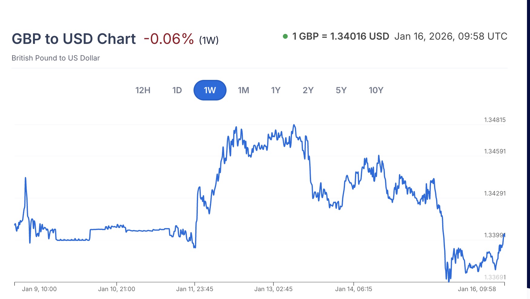Image resolution: width=530 pixels, height=299 pixels.
Task: Click the active 1W range button
Action: point(210,90)
